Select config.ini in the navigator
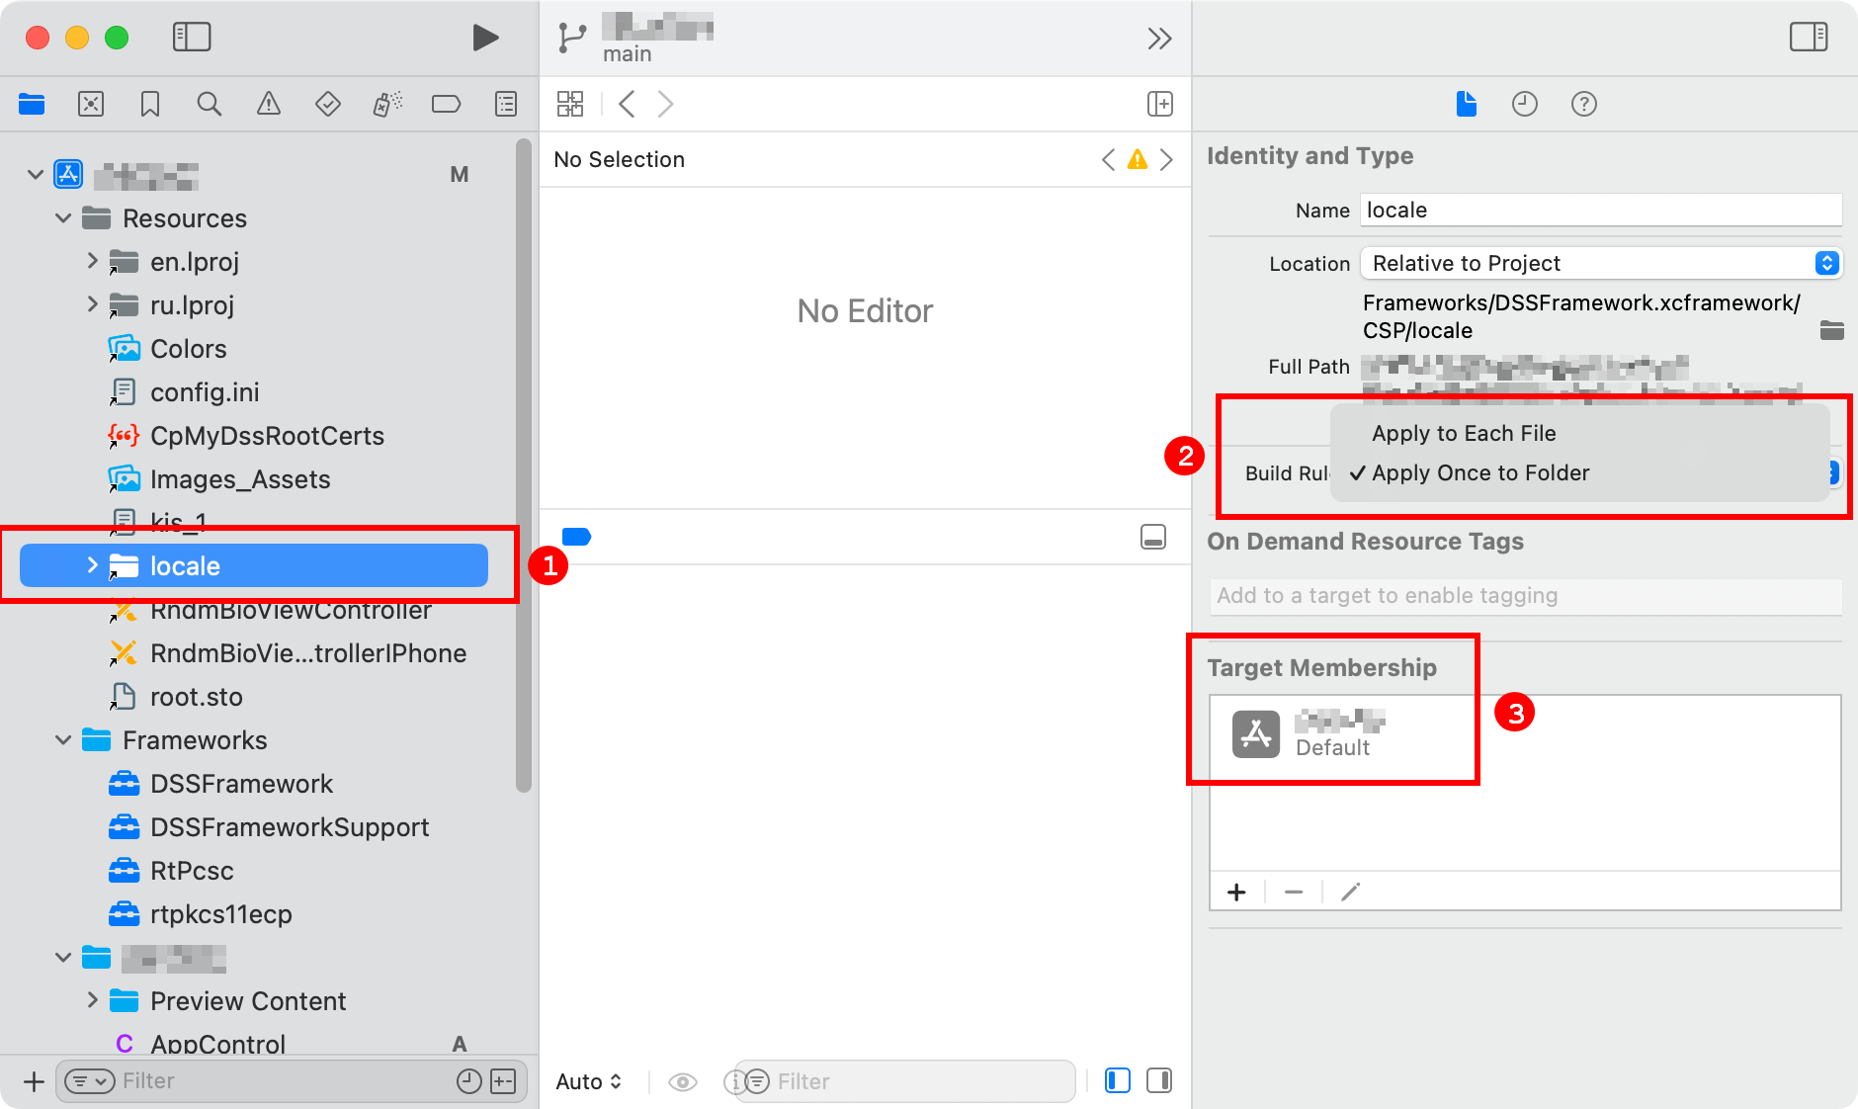This screenshot has height=1109, width=1858. coord(205,392)
